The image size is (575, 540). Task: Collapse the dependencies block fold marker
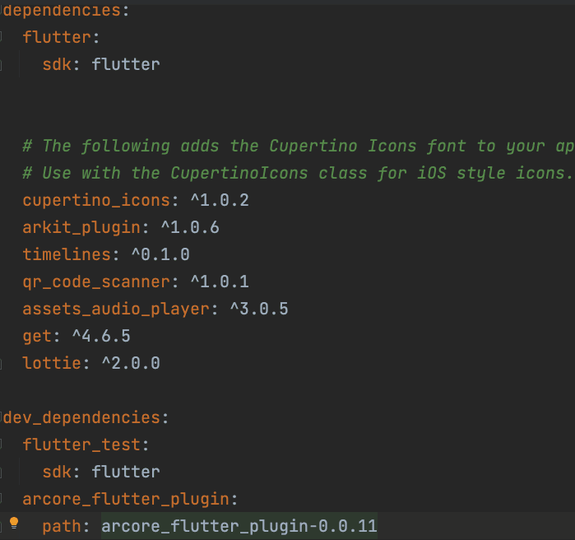(2, 12)
